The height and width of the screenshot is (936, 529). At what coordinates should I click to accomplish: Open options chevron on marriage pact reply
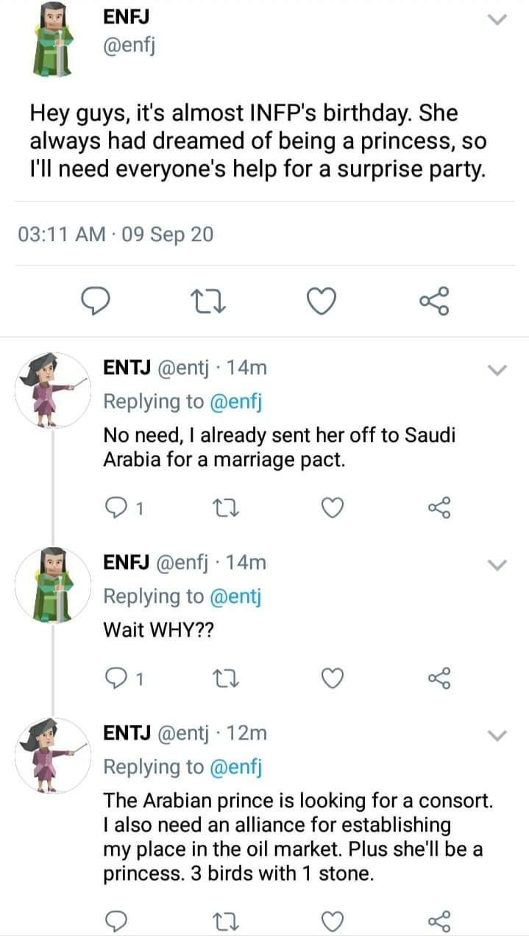[498, 370]
